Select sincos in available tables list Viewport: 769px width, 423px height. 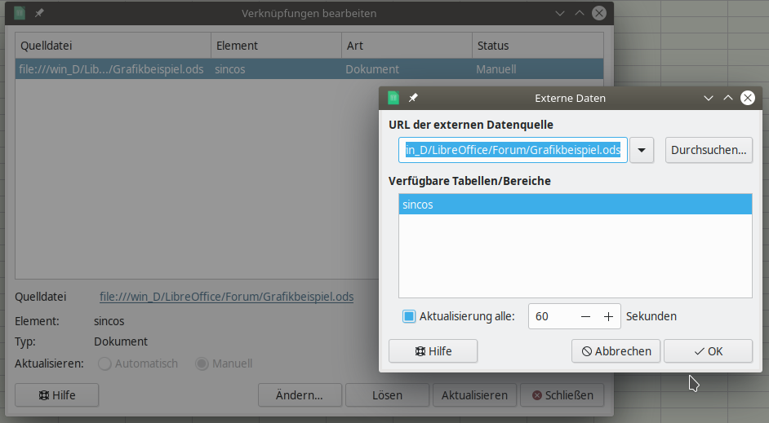576,205
